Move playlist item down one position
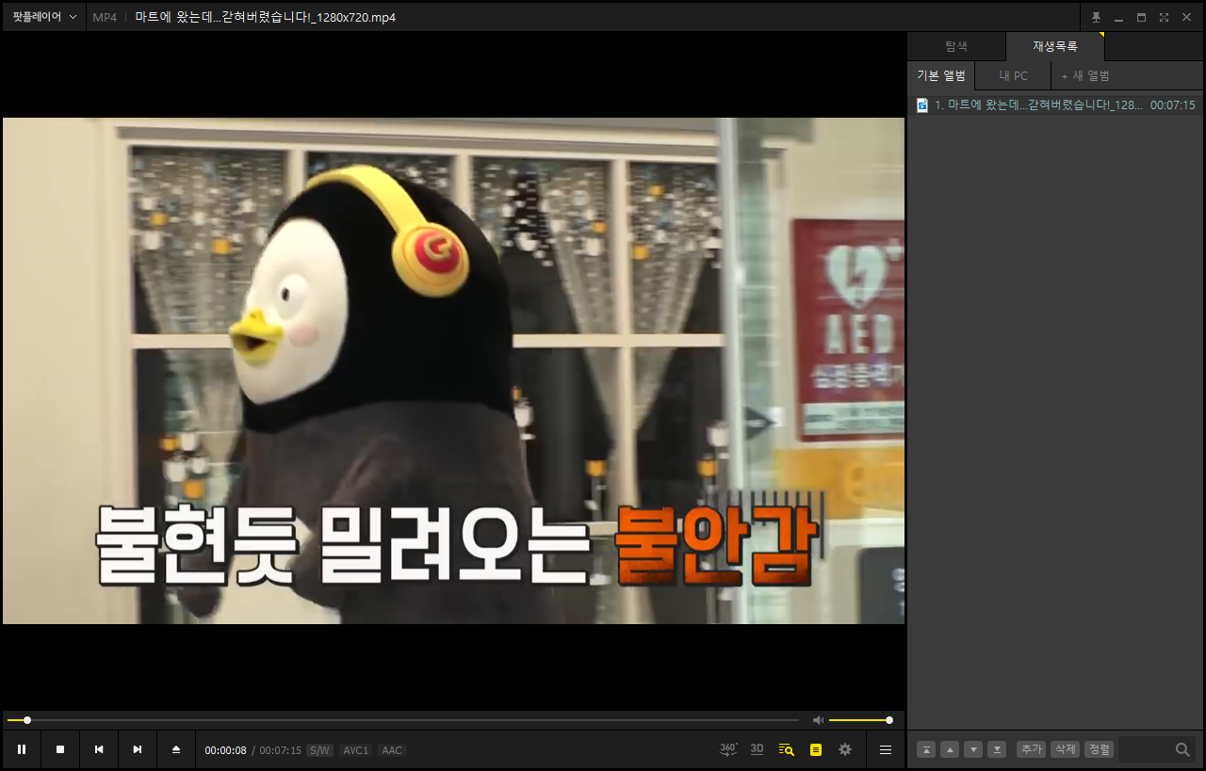 pyautogui.click(x=974, y=749)
